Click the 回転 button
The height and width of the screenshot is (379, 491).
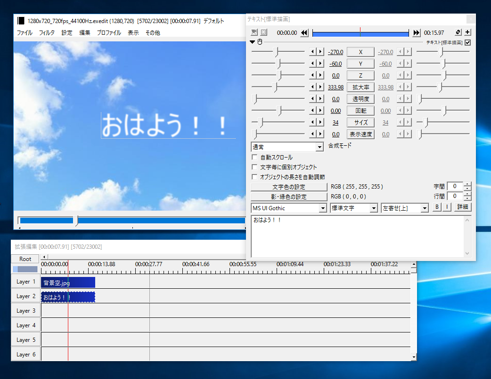click(360, 111)
